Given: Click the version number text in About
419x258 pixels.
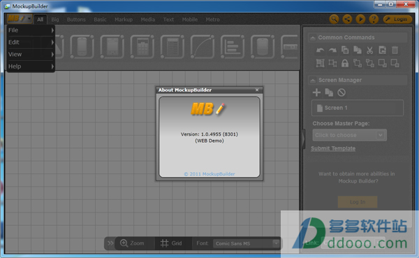Looking at the screenshot, I should click(x=209, y=134).
